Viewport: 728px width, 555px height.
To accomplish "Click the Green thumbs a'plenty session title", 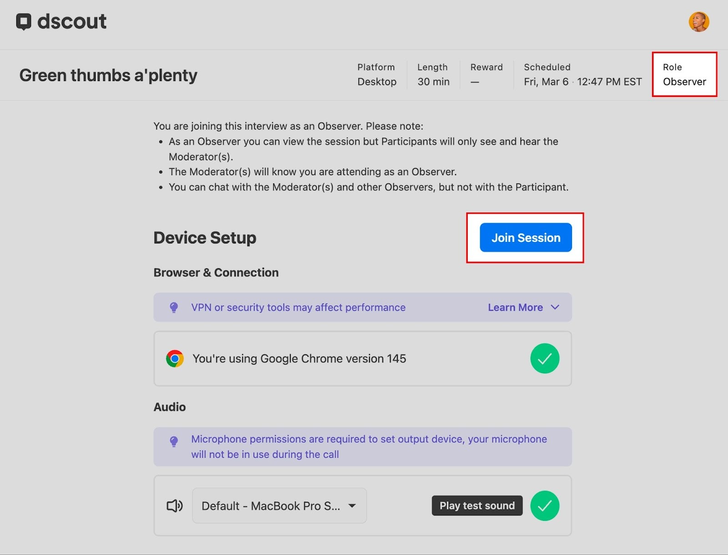I will click(108, 75).
